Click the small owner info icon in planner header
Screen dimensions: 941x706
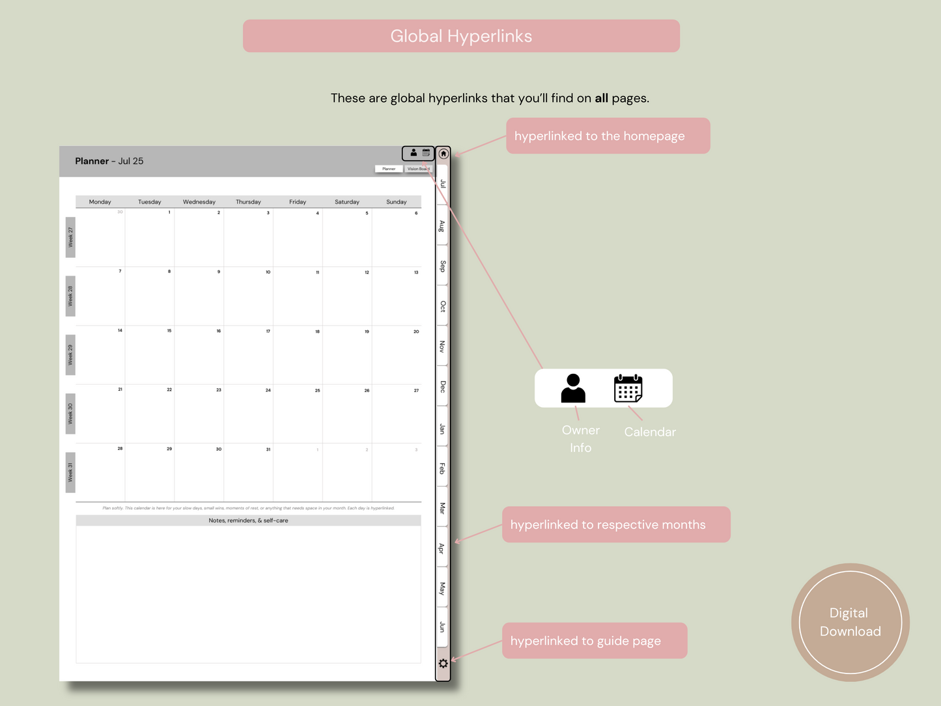pyautogui.click(x=414, y=153)
